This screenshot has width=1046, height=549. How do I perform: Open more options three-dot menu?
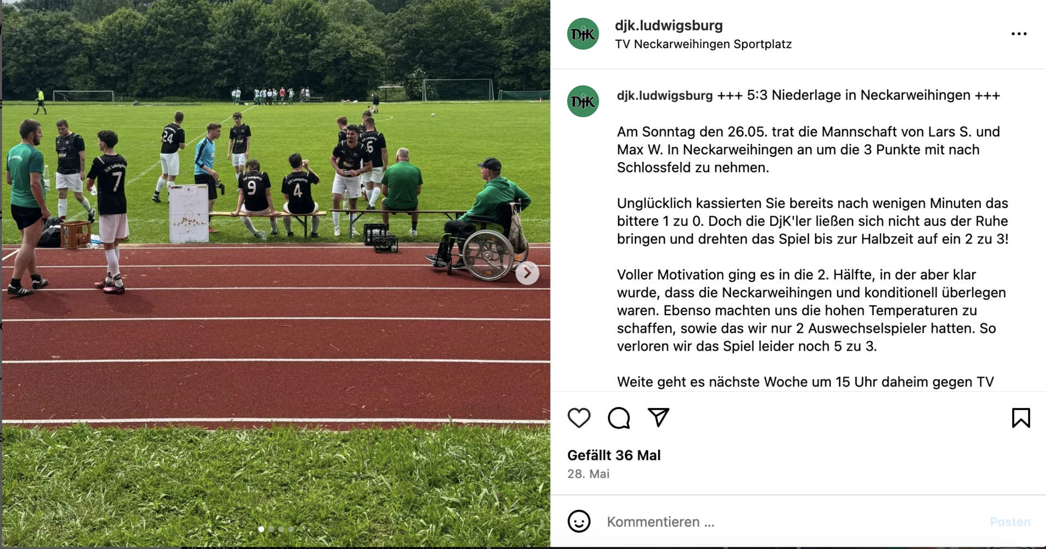[1019, 34]
